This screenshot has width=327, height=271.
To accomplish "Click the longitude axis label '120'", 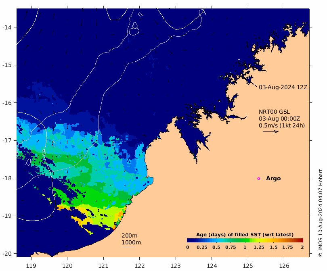I will [67, 266].
